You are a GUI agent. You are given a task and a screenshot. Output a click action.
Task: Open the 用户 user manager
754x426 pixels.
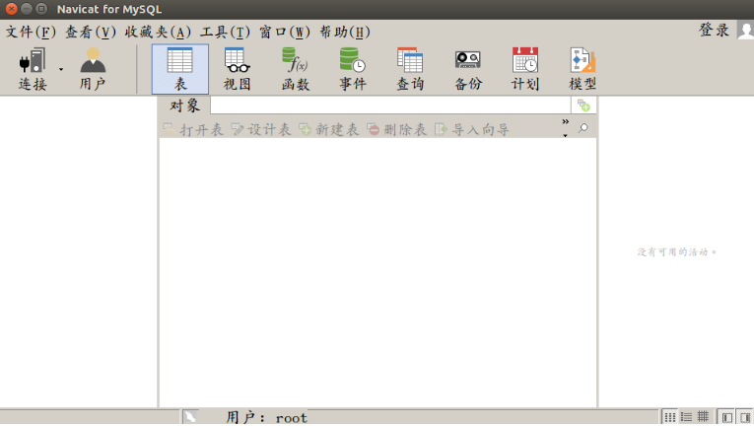93,69
